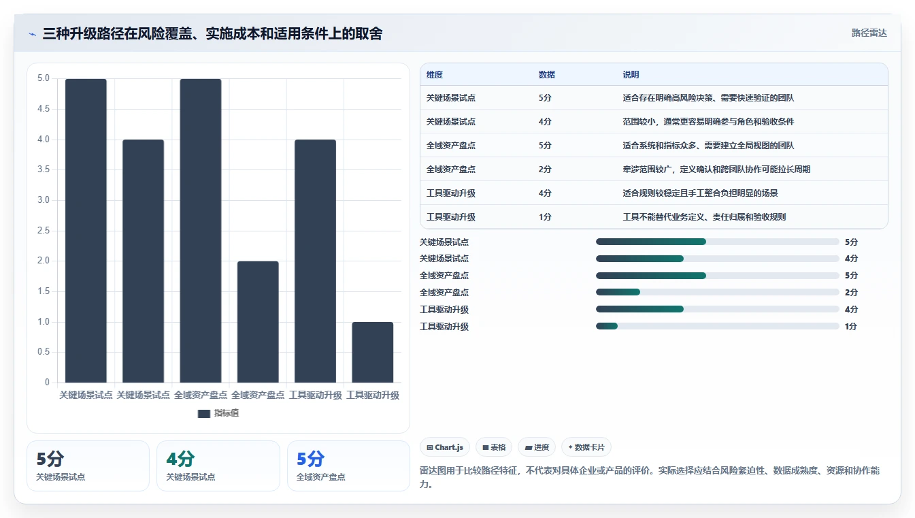This screenshot has height=518, width=915.
Task: Click the 3.5 y-axis tick label
Action: 44,169
